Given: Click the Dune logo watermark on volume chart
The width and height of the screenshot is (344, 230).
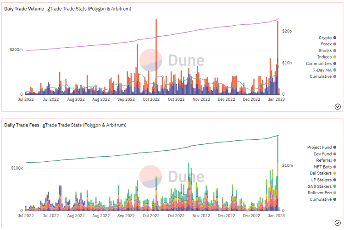Looking at the screenshot, I should [x=172, y=60].
